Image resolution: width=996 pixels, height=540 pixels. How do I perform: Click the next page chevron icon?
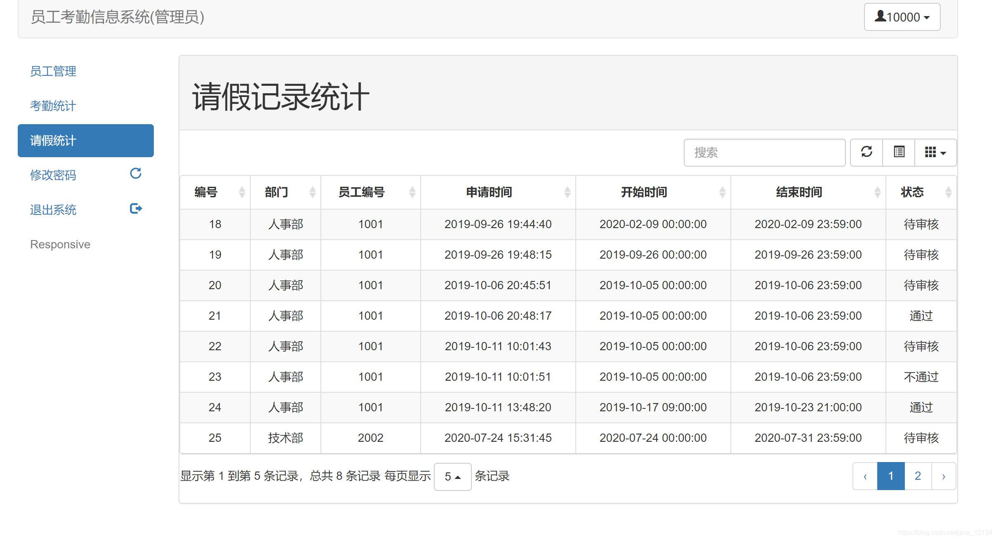944,476
